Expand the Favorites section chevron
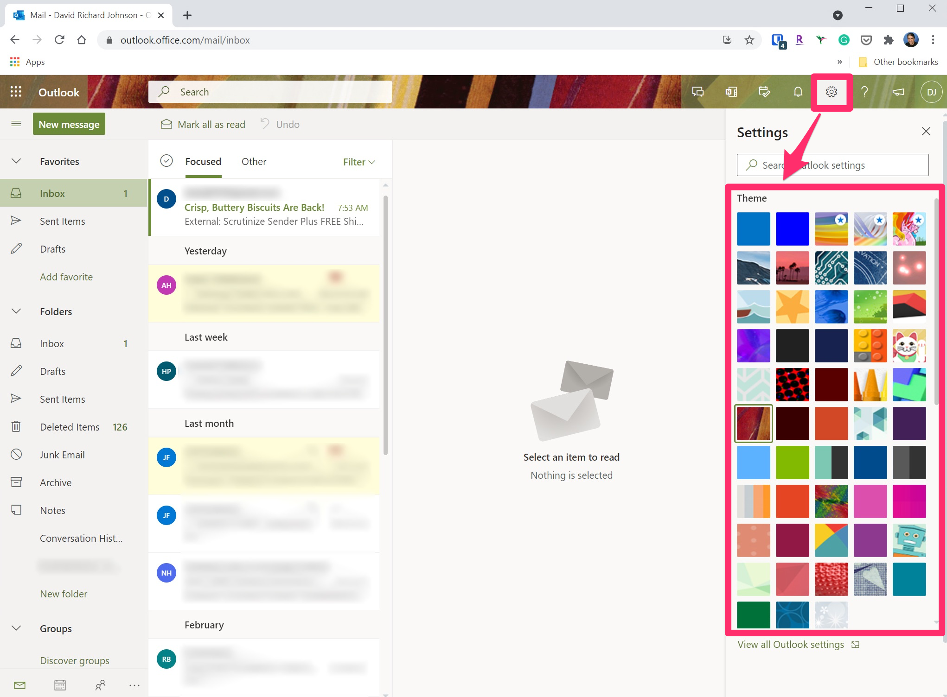 point(17,160)
